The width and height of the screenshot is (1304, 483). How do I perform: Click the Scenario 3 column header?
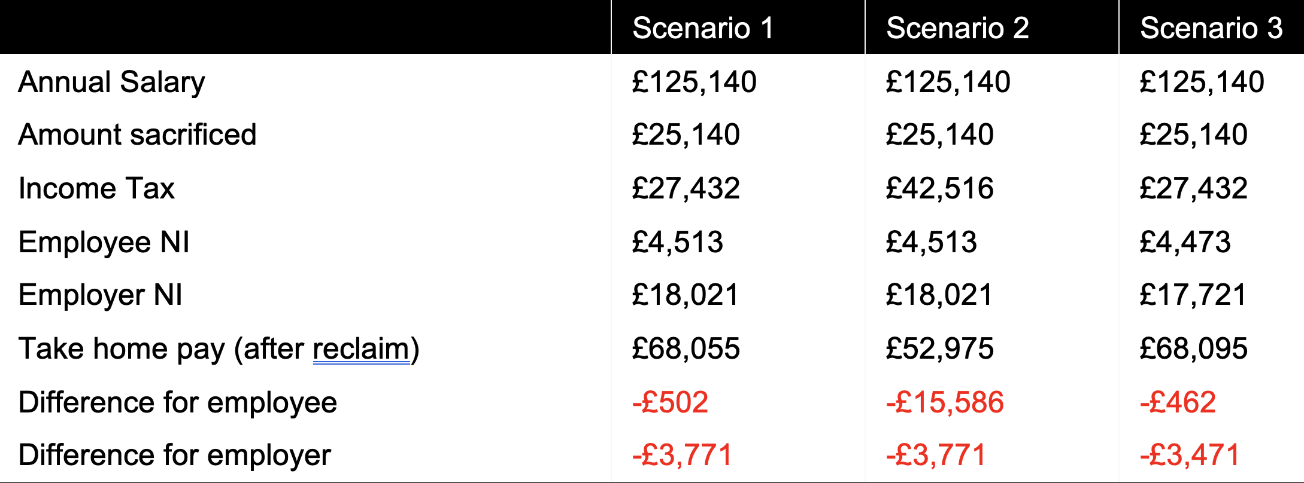pyautogui.click(x=1211, y=28)
